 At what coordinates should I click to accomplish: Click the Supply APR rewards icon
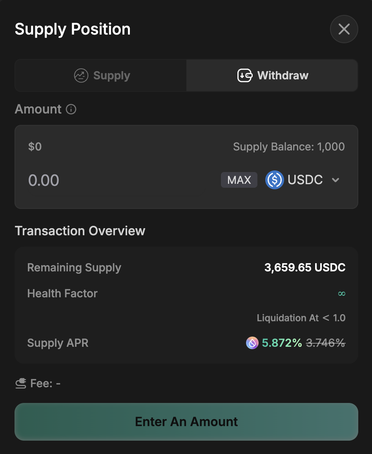(252, 343)
